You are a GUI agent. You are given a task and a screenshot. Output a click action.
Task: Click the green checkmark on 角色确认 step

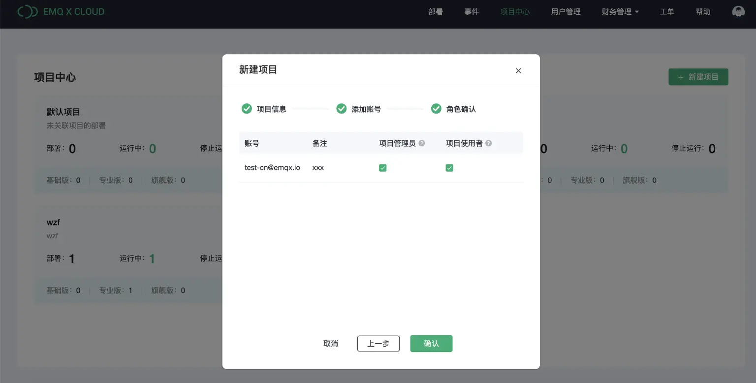[436, 109]
